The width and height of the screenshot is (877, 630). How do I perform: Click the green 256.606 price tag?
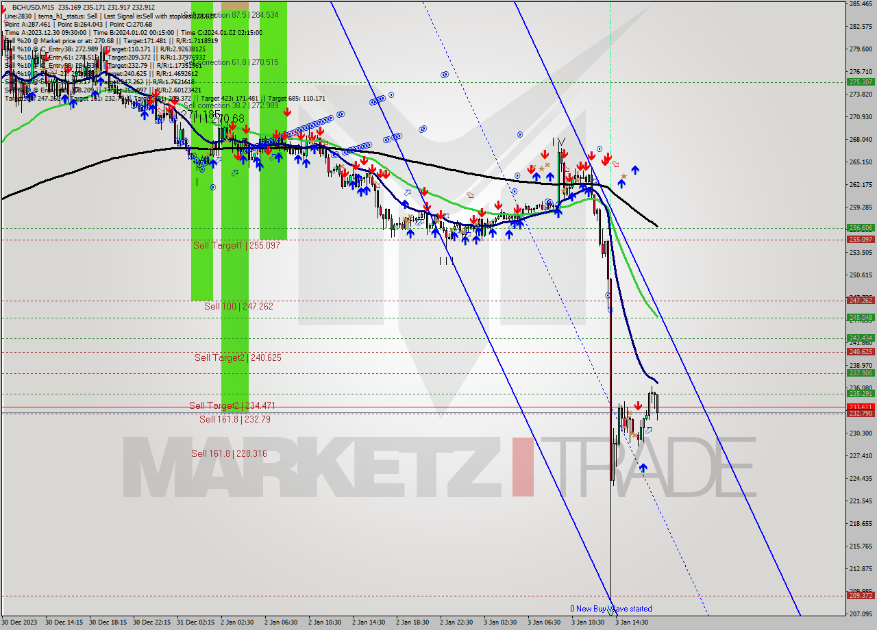861,228
